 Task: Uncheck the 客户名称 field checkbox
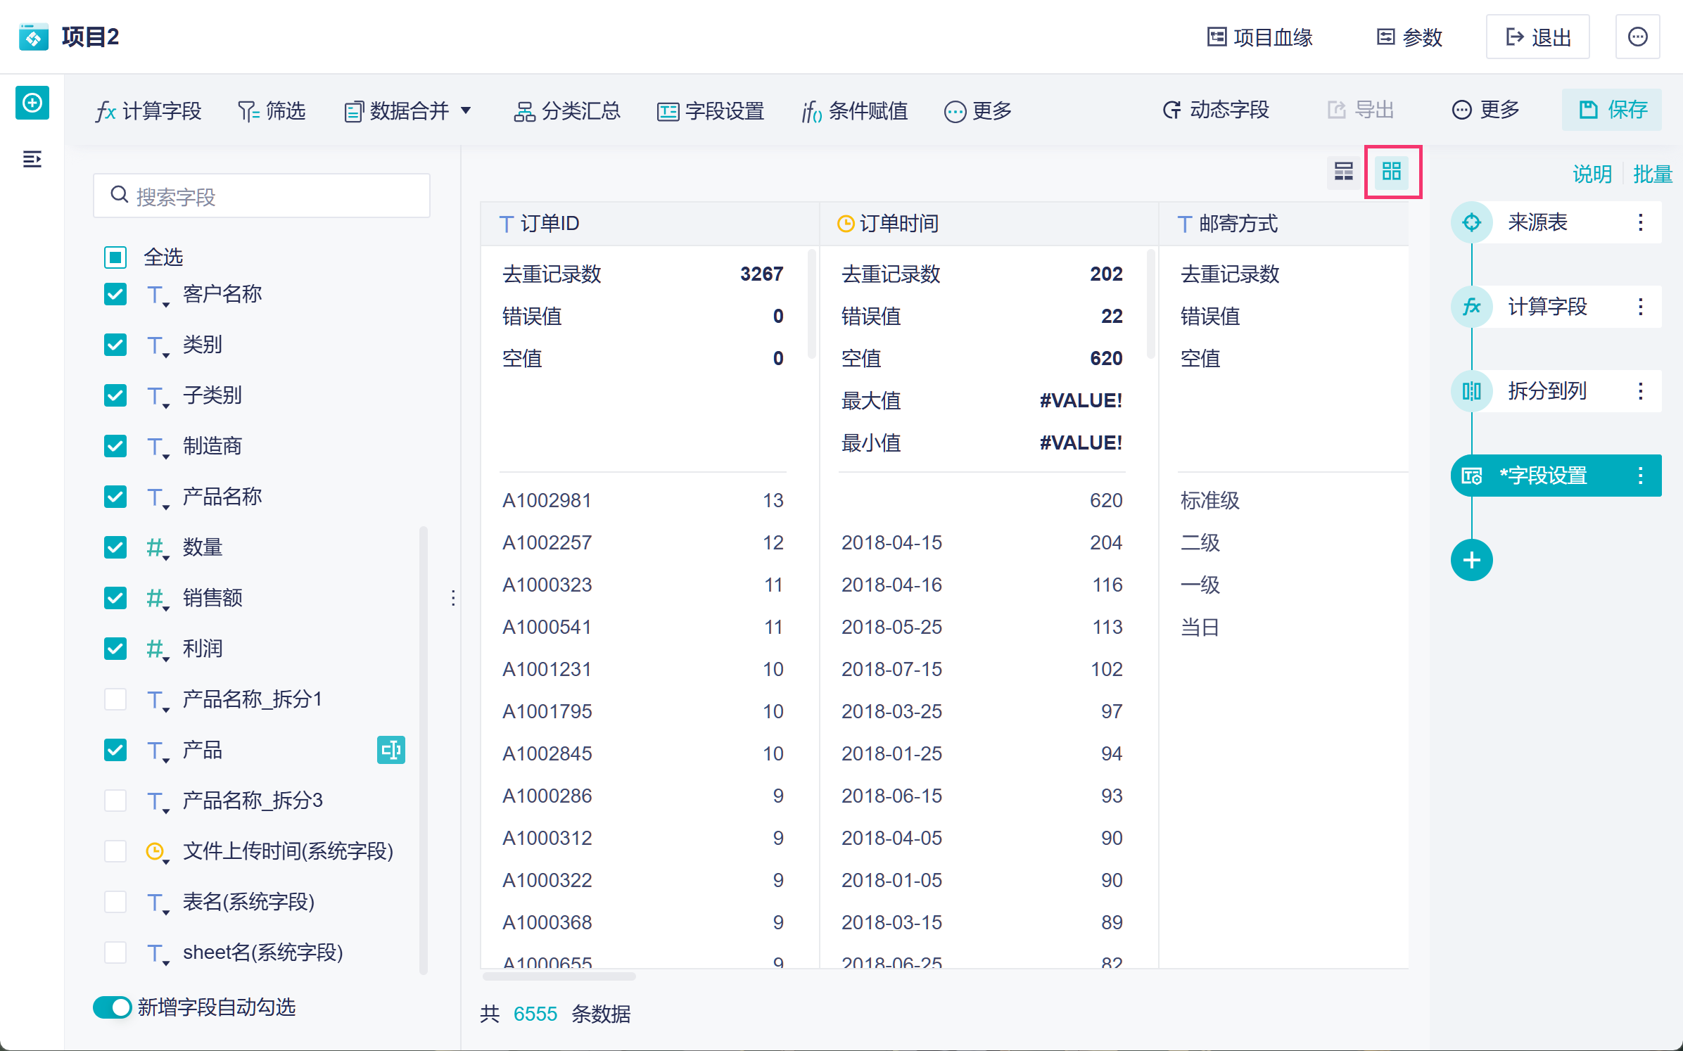(115, 294)
